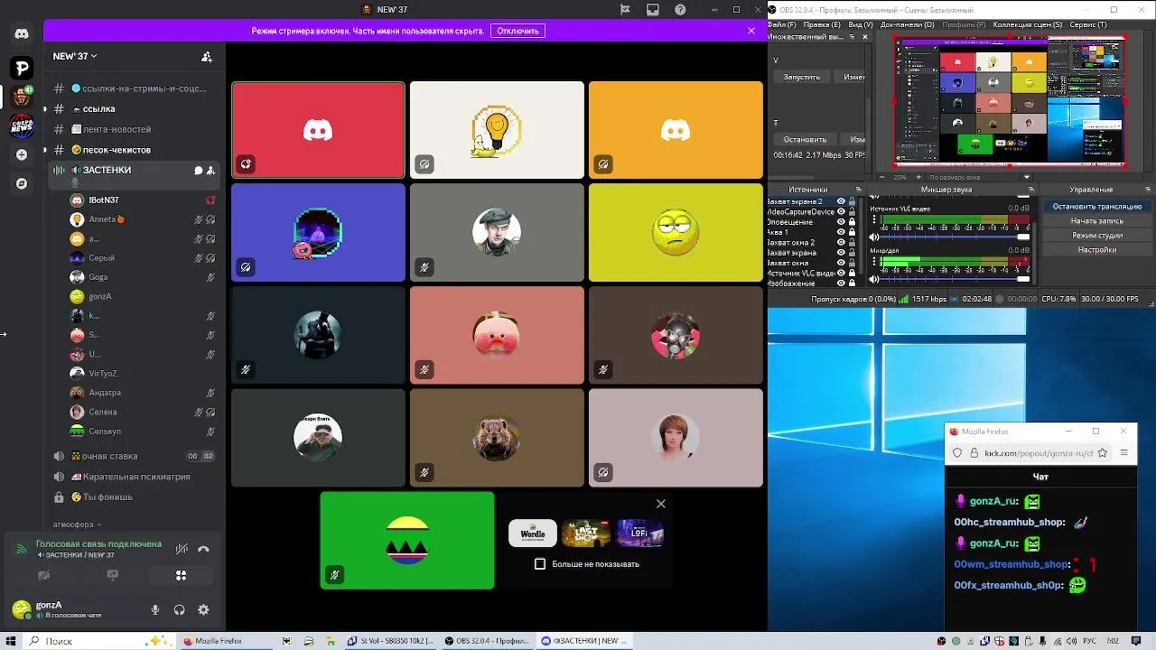Open Коллекция сцен menu in OBS
This screenshot has height=650, width=1156.
pyautogui.click(x=1027, y=24)
